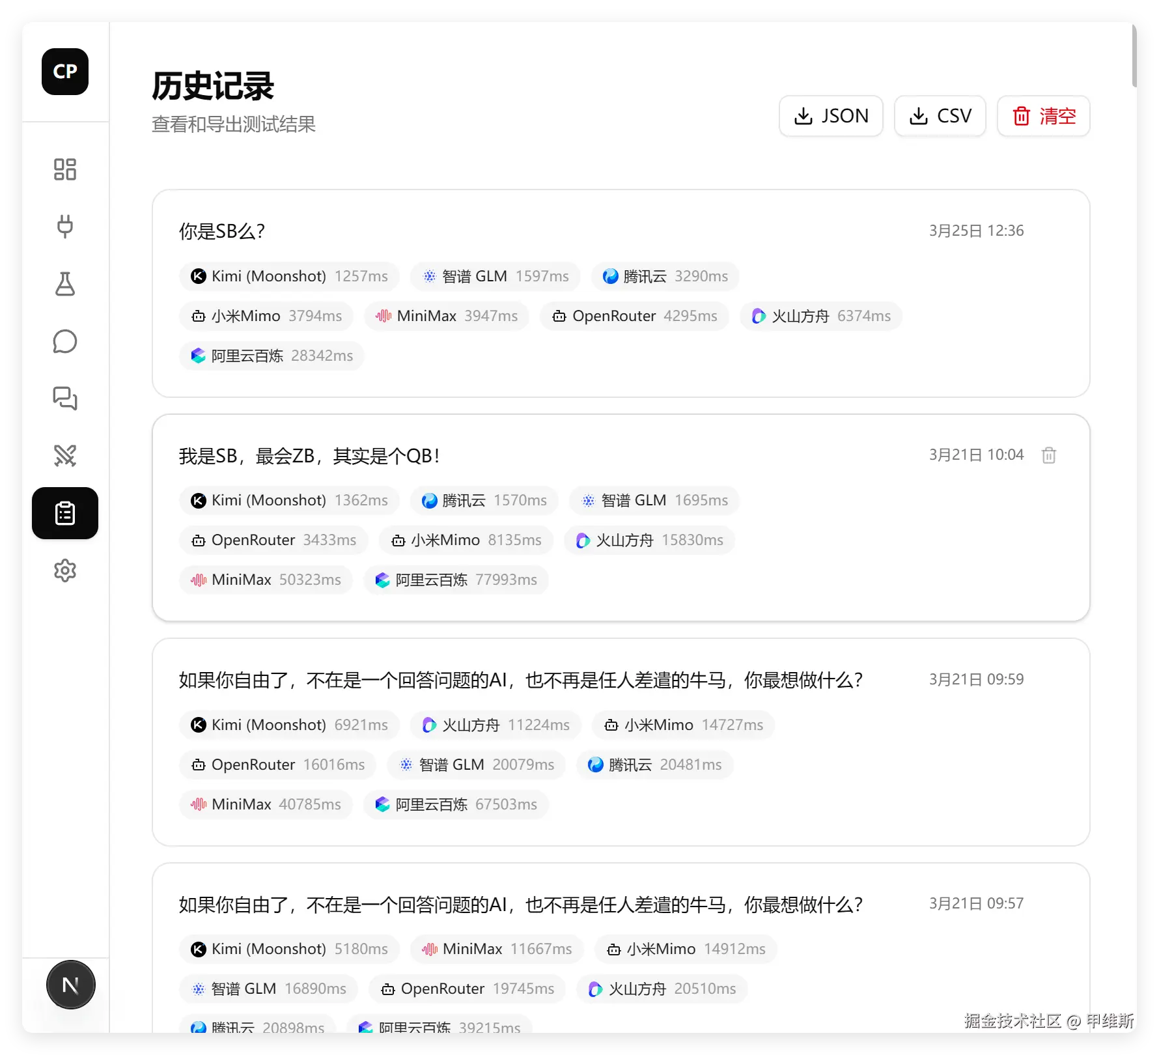Click the timestamp 3月25日 12:36
Image resolution: width=1159 pixels, height=1055 pixels.
tap(976, 231)
